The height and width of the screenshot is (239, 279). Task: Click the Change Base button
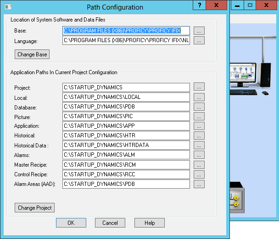[x=32, y=54]
